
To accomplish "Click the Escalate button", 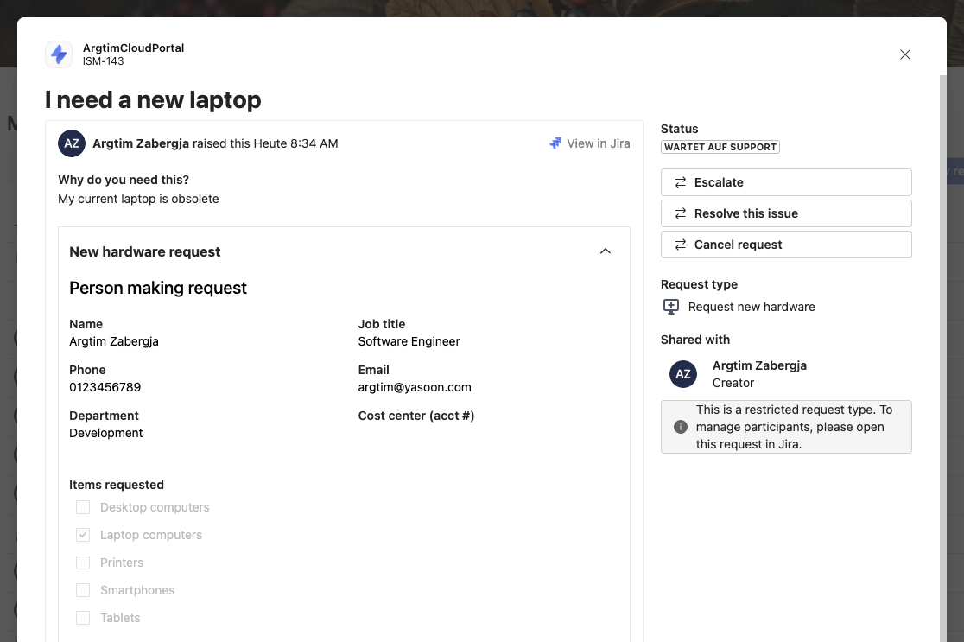I will click(x=786, y=182).
